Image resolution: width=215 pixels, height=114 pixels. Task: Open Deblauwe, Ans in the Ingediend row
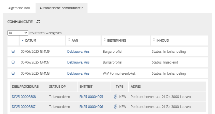78,62
